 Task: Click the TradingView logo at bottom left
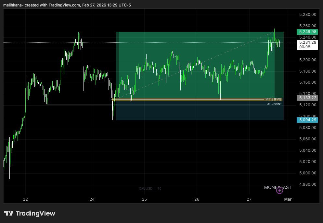tap(30, 213)
